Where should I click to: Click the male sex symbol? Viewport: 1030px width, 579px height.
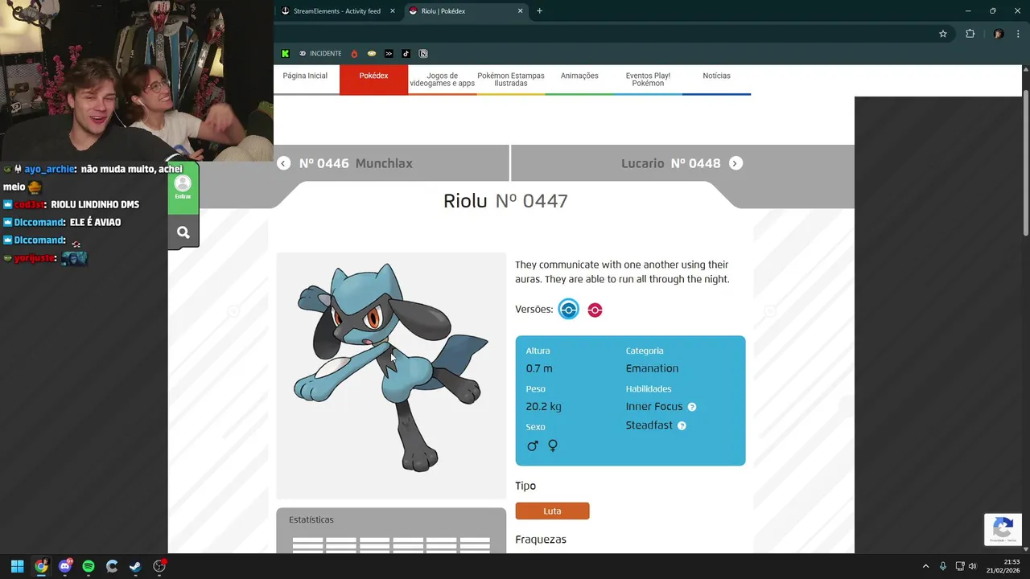532,446
